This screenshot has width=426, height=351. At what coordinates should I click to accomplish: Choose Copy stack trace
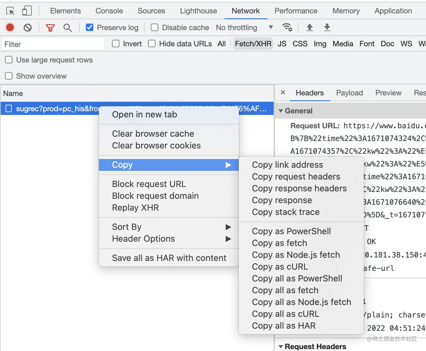(301, 212)
